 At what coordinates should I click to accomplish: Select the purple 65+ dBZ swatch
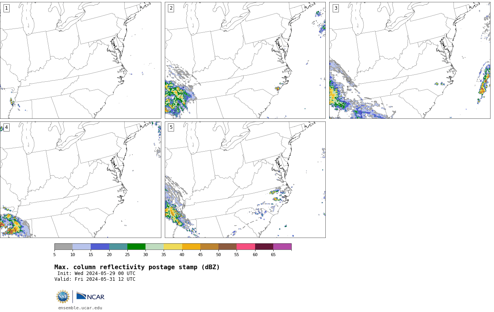point(282,247)
